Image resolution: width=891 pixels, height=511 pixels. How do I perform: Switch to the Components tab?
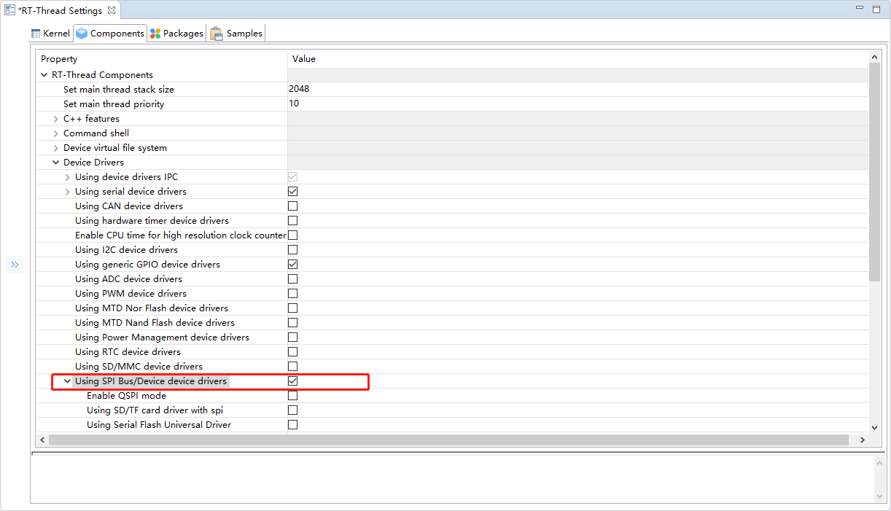[110, 33]
